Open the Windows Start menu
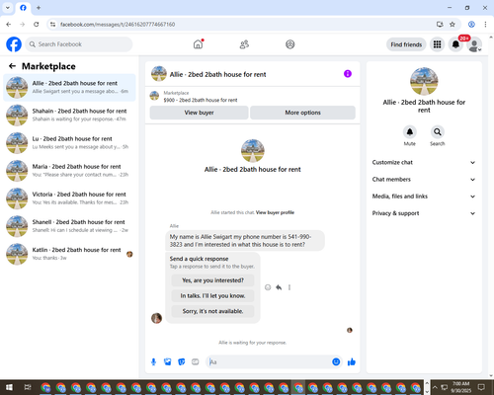 (9, 387)
